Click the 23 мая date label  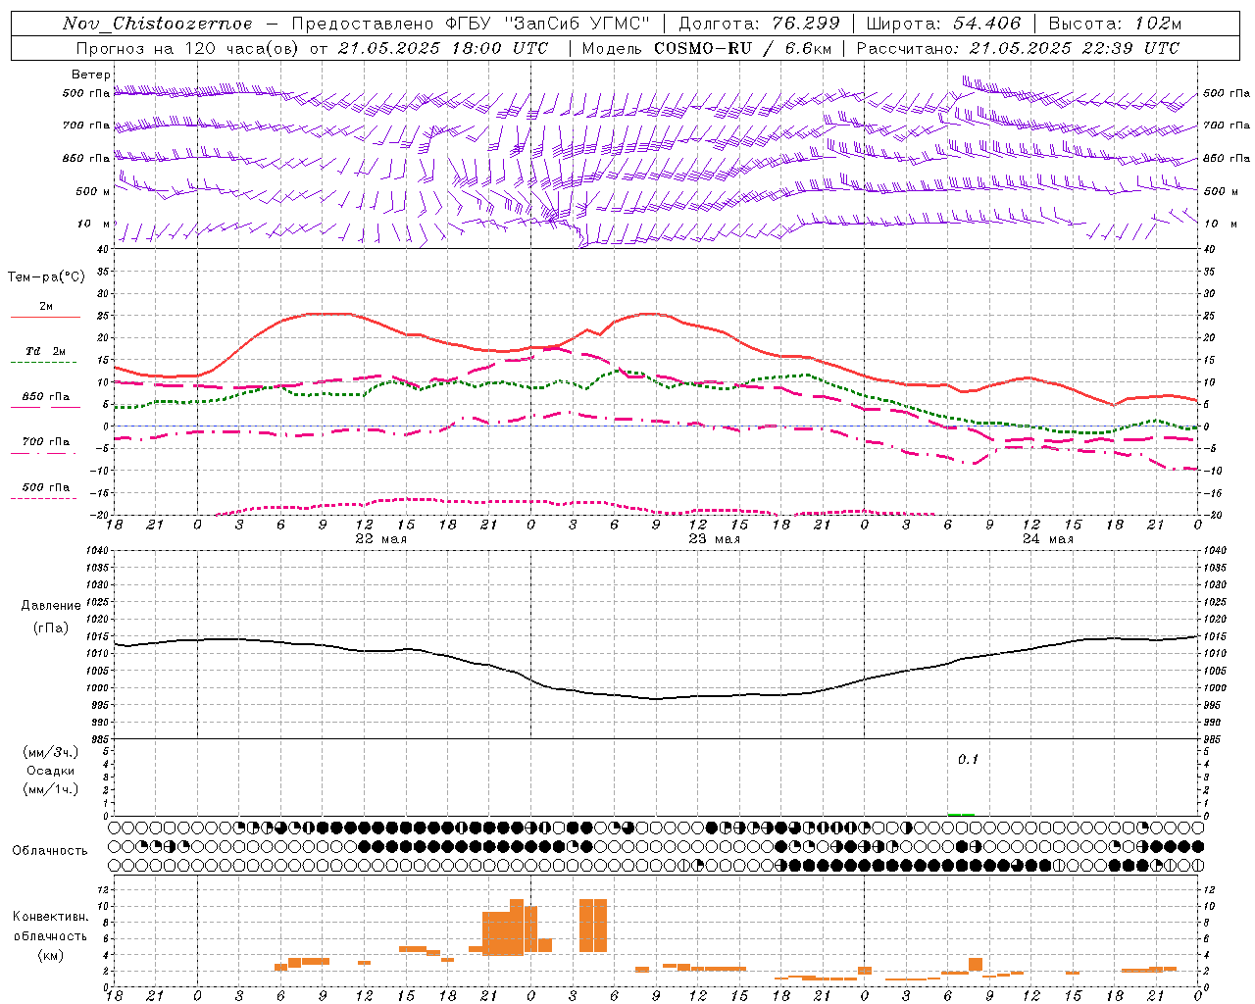click(714, 539)
